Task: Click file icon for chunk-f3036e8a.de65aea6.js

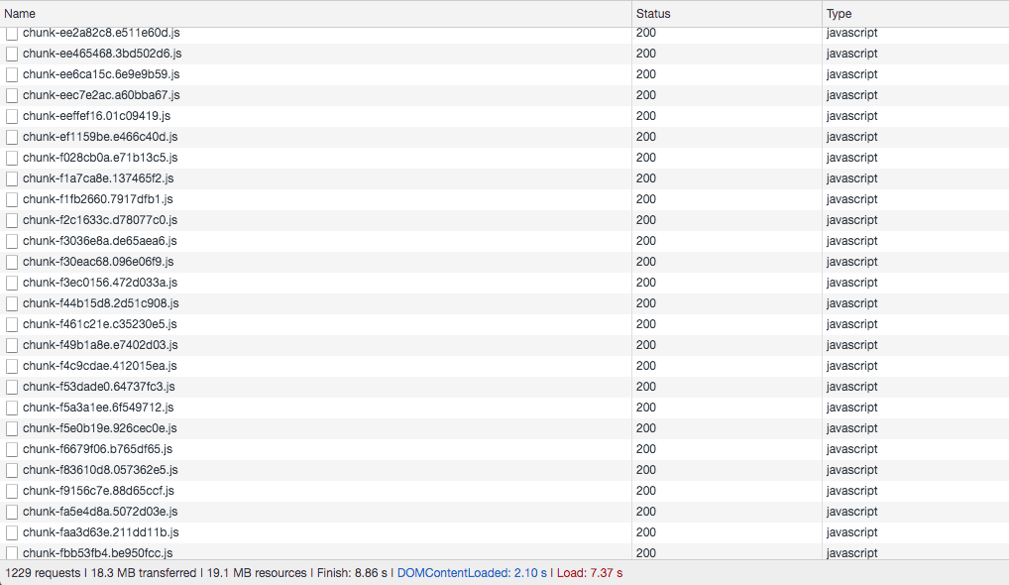Action: [x=12, y=241]
